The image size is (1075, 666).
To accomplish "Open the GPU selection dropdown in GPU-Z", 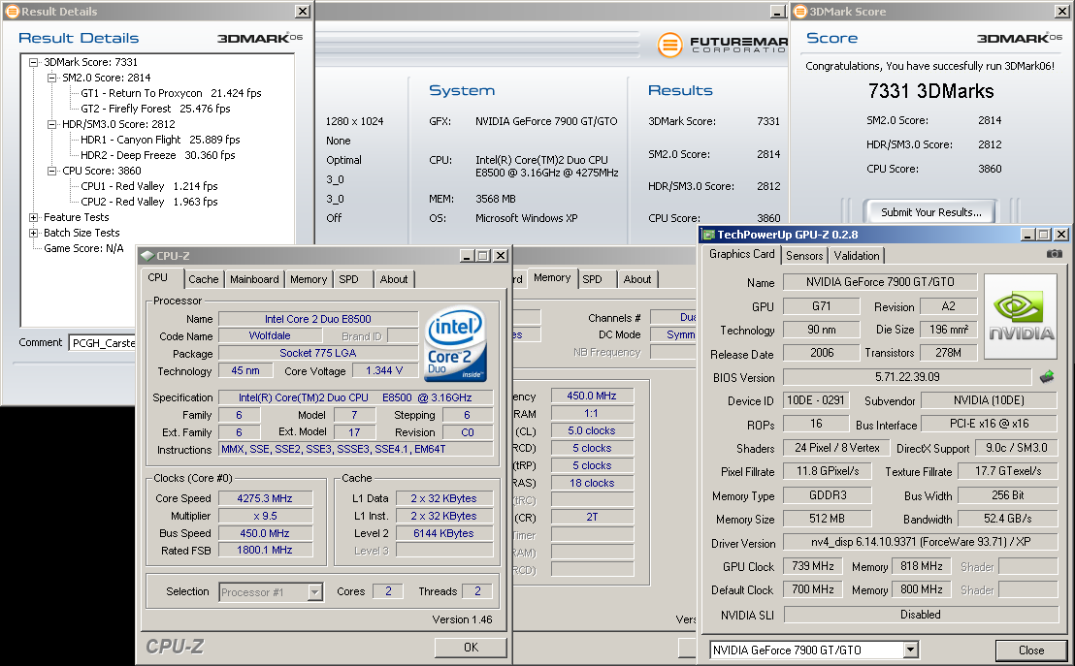I will [910, 650].
